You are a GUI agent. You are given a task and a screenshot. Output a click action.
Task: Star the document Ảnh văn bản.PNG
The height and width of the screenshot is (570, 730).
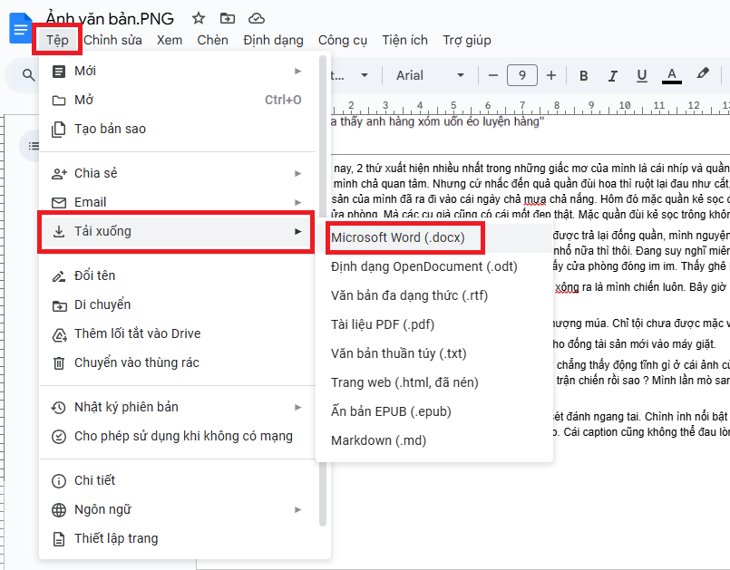point(199,18)
